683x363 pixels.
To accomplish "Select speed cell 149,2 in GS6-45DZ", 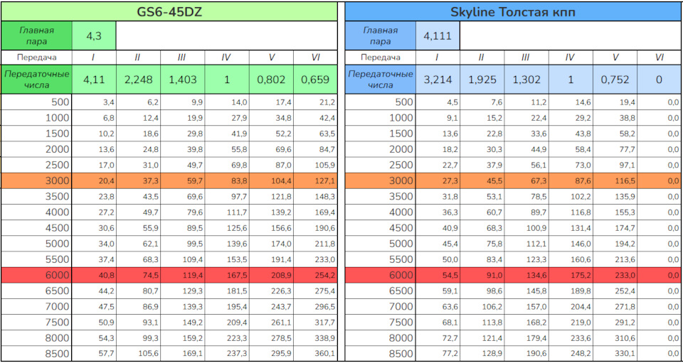I will [183, 322].
